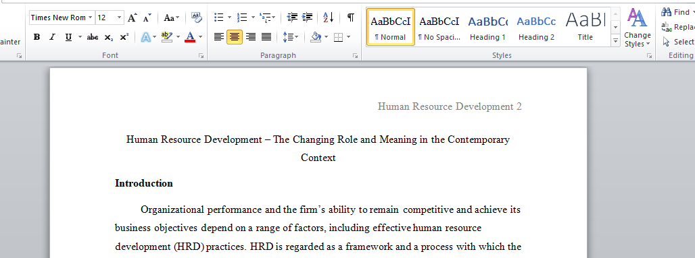695x258 pixels.
Task: Apply the No Spacing style
Action: pos(439,27)
